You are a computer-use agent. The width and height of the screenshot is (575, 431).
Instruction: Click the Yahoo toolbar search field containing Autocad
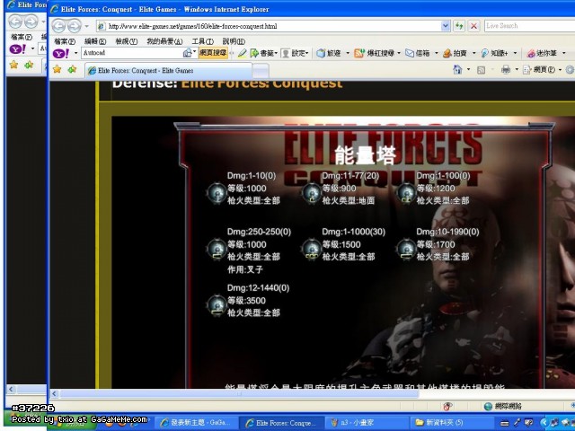click(x=132, y=53)
